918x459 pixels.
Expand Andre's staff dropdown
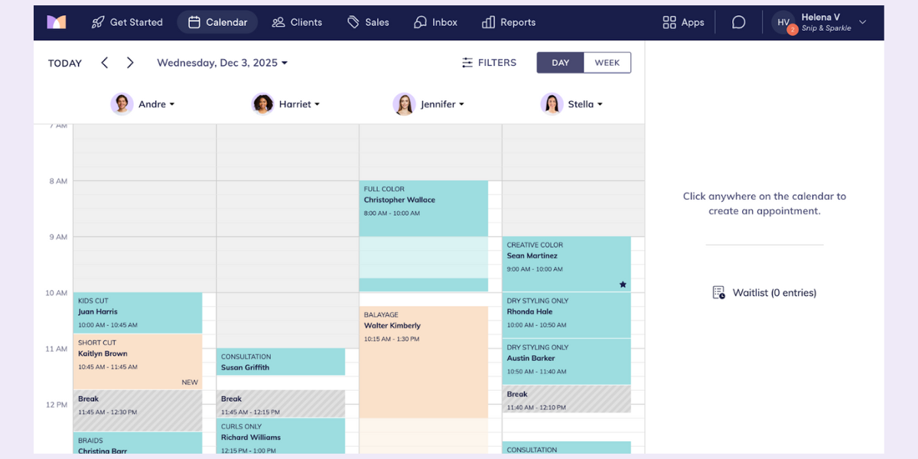point(174,104)
